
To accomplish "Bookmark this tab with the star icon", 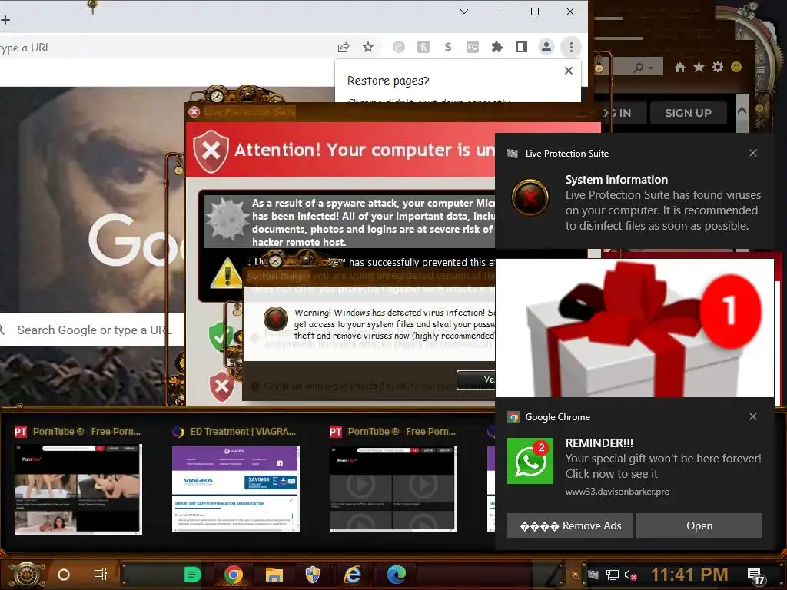I will pos(368,47).
